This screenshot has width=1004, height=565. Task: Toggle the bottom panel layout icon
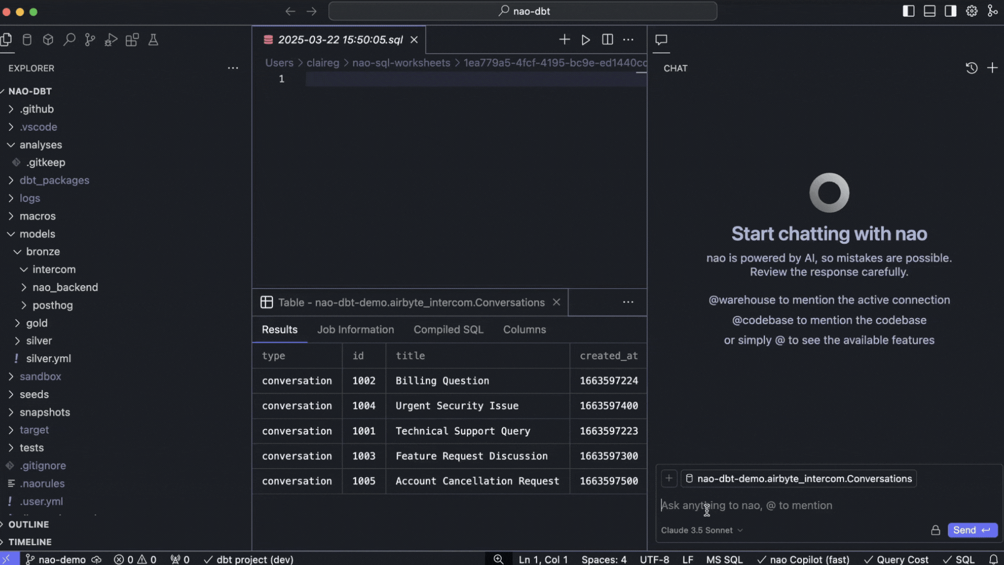(x=929, y=11)
